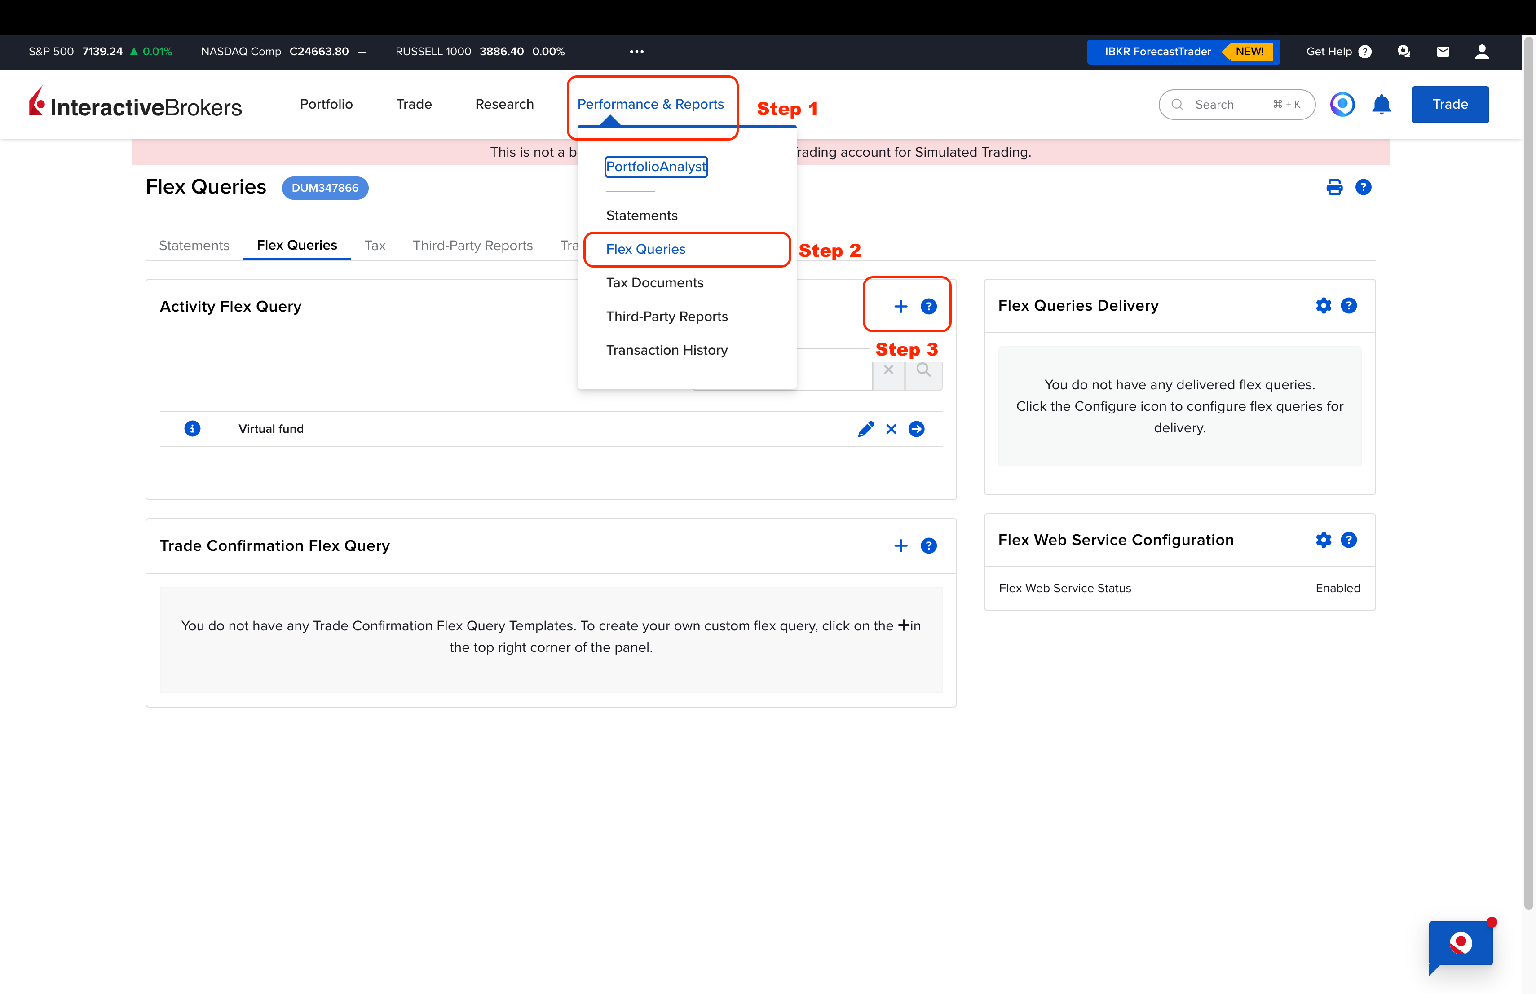
Task: Choose Flex Queries in the dropdown menu
Action: point(645,249)
